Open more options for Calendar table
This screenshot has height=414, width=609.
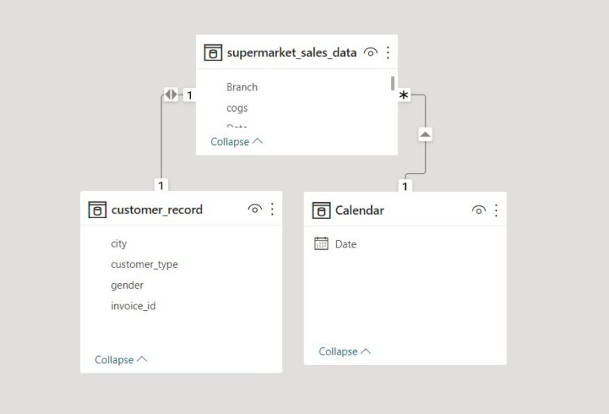[x=496, y=210]
